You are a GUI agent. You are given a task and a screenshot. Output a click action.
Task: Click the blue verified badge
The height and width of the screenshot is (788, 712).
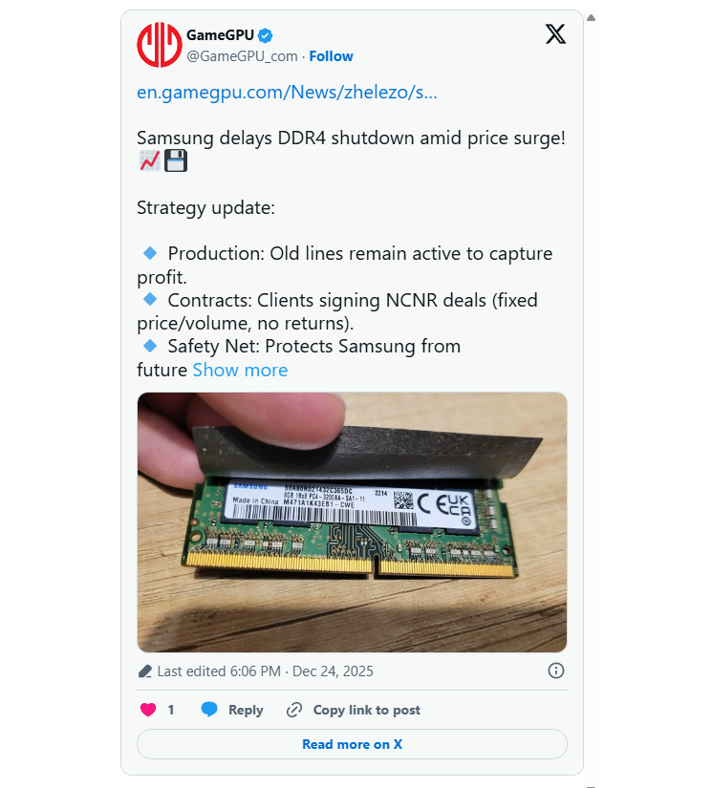pyautogui.click(x=265, y=35)
